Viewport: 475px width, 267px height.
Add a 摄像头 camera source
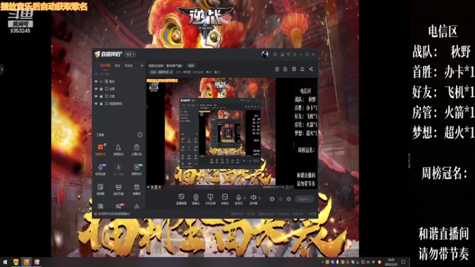coord(196,199)
